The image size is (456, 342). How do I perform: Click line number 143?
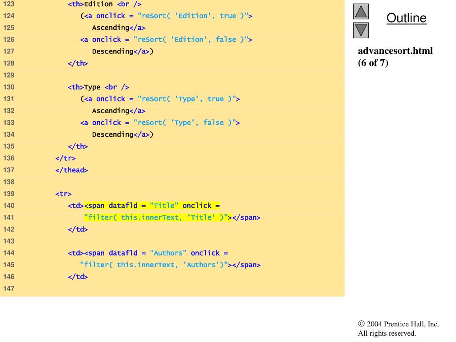9,241
